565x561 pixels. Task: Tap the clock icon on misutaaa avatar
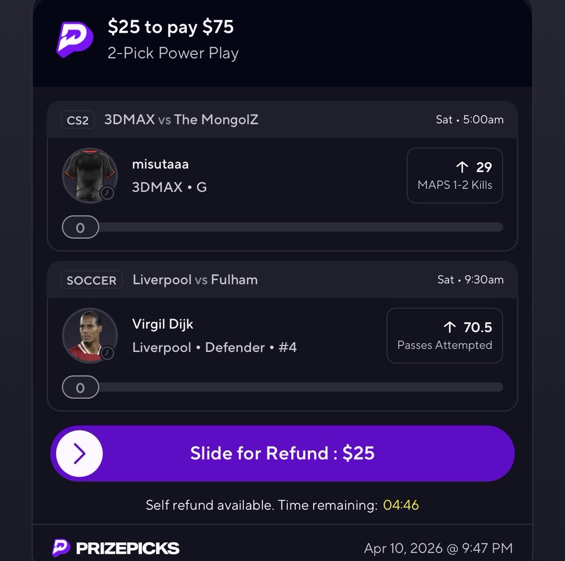tap(107, 193)
